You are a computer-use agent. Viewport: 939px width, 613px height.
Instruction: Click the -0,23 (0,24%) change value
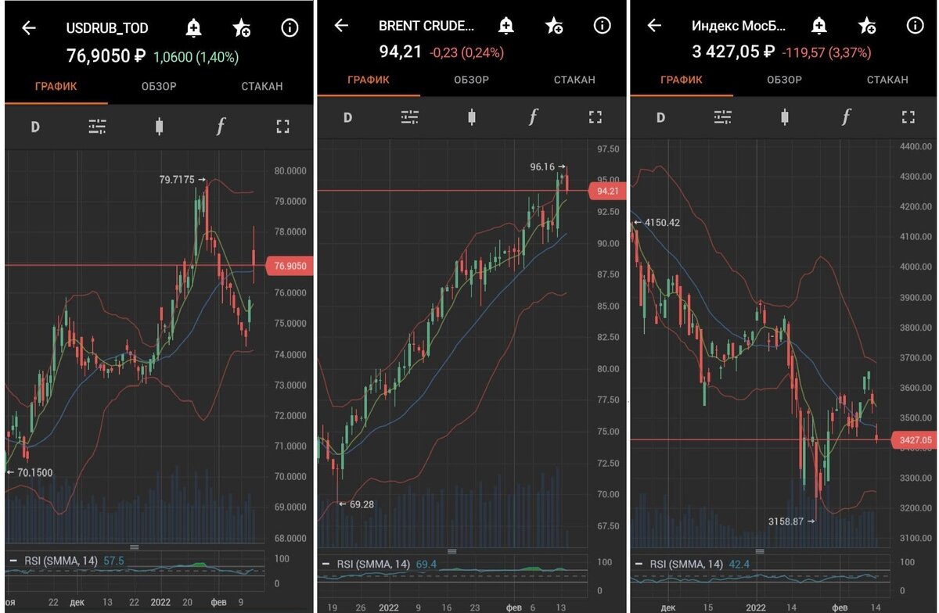[x=467, y=53]
